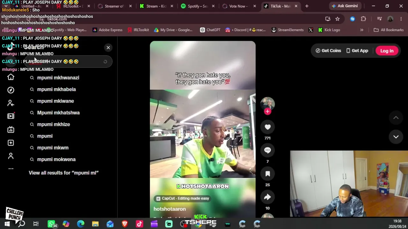
Task: Bookmark this page with the star icon
Action: 338,19
